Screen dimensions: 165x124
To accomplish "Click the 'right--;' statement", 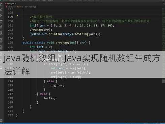I will click(57, 86).
